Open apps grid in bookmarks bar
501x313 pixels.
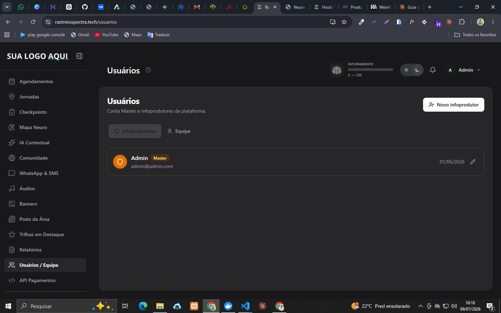pyautogui.click(x=7, y=35)
